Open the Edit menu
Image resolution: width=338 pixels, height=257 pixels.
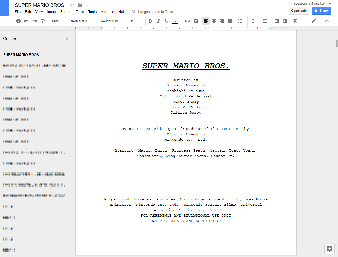coord(28,12)
